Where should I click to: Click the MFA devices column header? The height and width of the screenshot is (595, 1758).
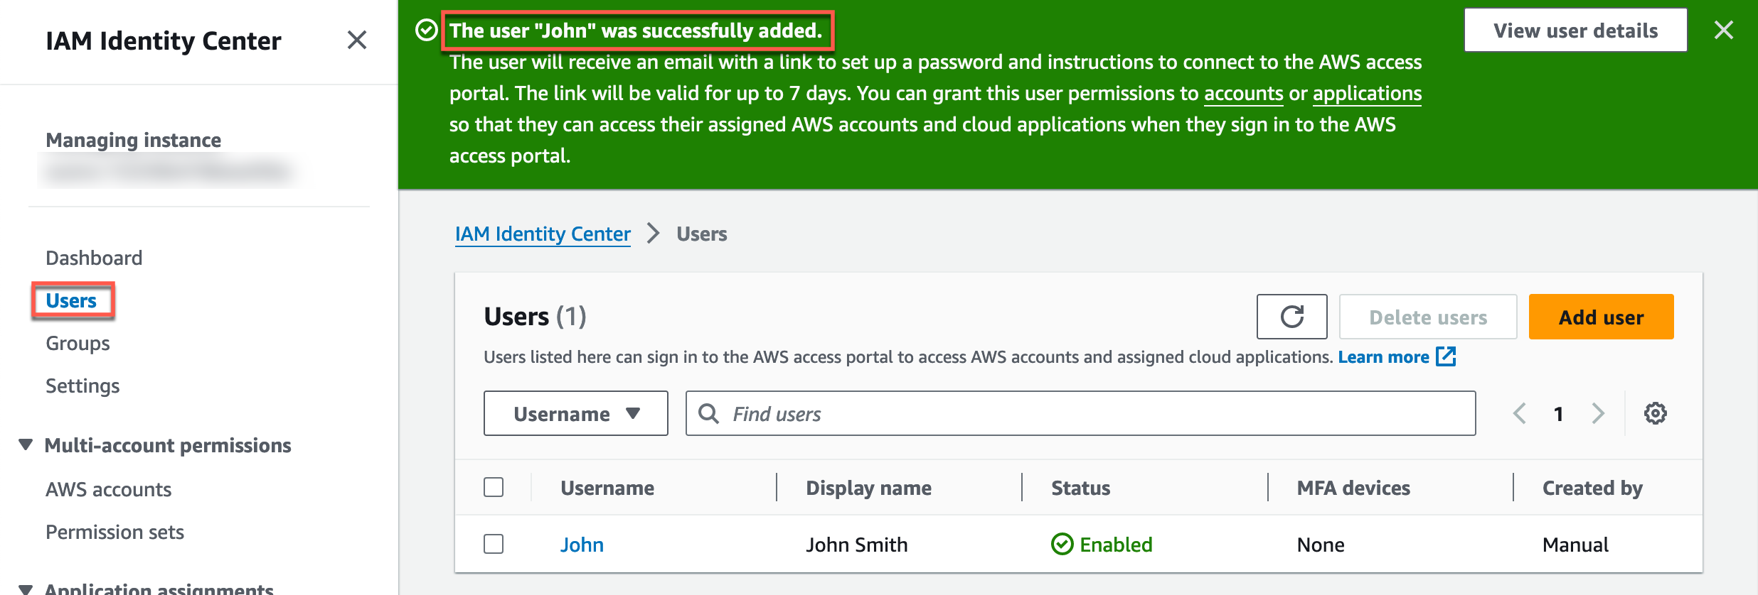point(1353,488)
